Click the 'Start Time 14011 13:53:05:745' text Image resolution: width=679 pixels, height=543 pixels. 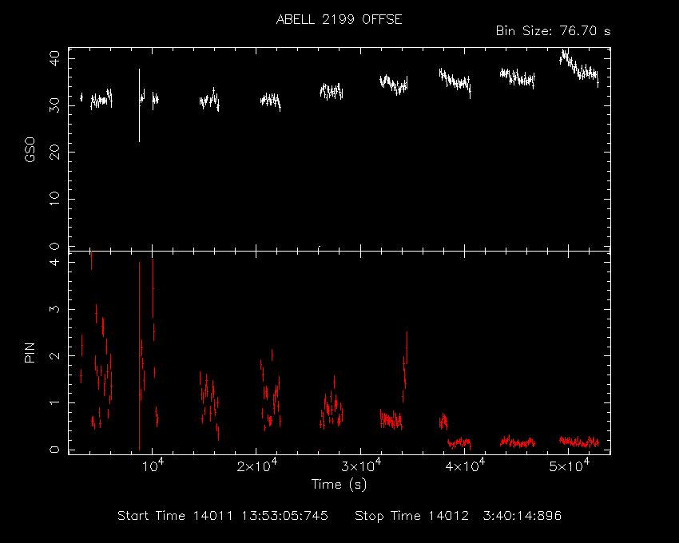click(223, 516)
